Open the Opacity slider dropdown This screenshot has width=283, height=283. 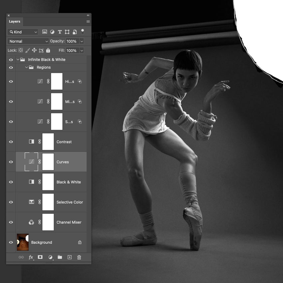[x=82, y=41]
